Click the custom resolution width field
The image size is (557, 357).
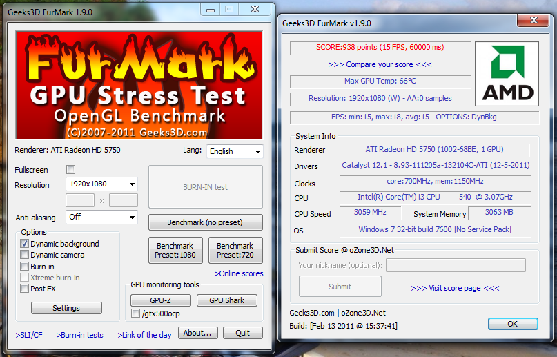(x=80, y=200)
